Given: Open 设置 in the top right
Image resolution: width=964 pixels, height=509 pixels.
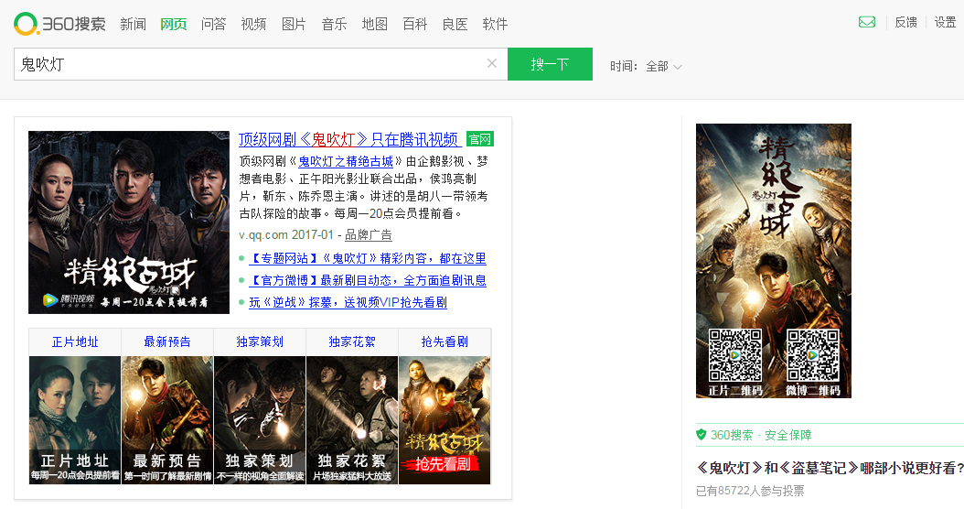Looking at the screenshot, I should (x=945, y=22).
